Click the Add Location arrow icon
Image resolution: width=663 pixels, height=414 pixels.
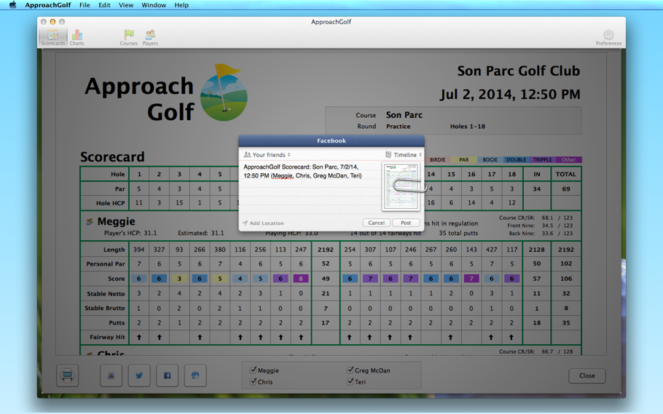[245, 223]
